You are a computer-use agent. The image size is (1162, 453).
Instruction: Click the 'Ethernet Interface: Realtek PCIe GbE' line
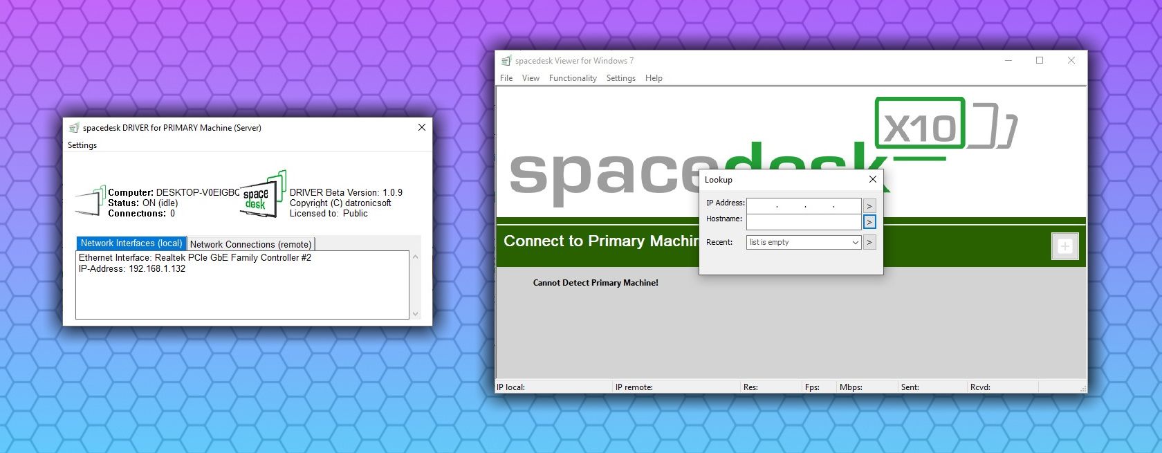[195, 258]
